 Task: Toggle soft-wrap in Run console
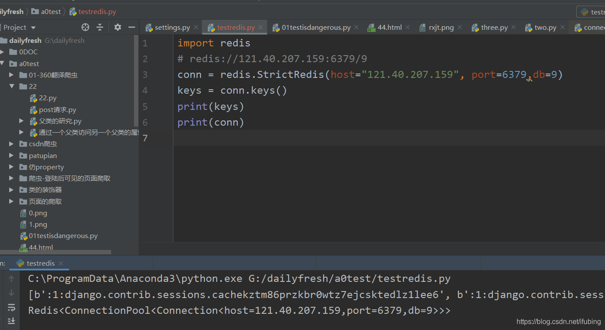tap(11, 307)
